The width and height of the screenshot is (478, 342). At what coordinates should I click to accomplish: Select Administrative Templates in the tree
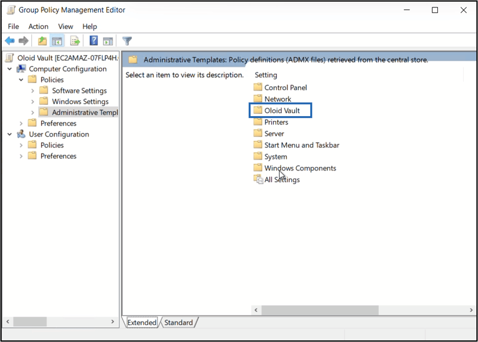pyautogui.click(x=85, y=113)
